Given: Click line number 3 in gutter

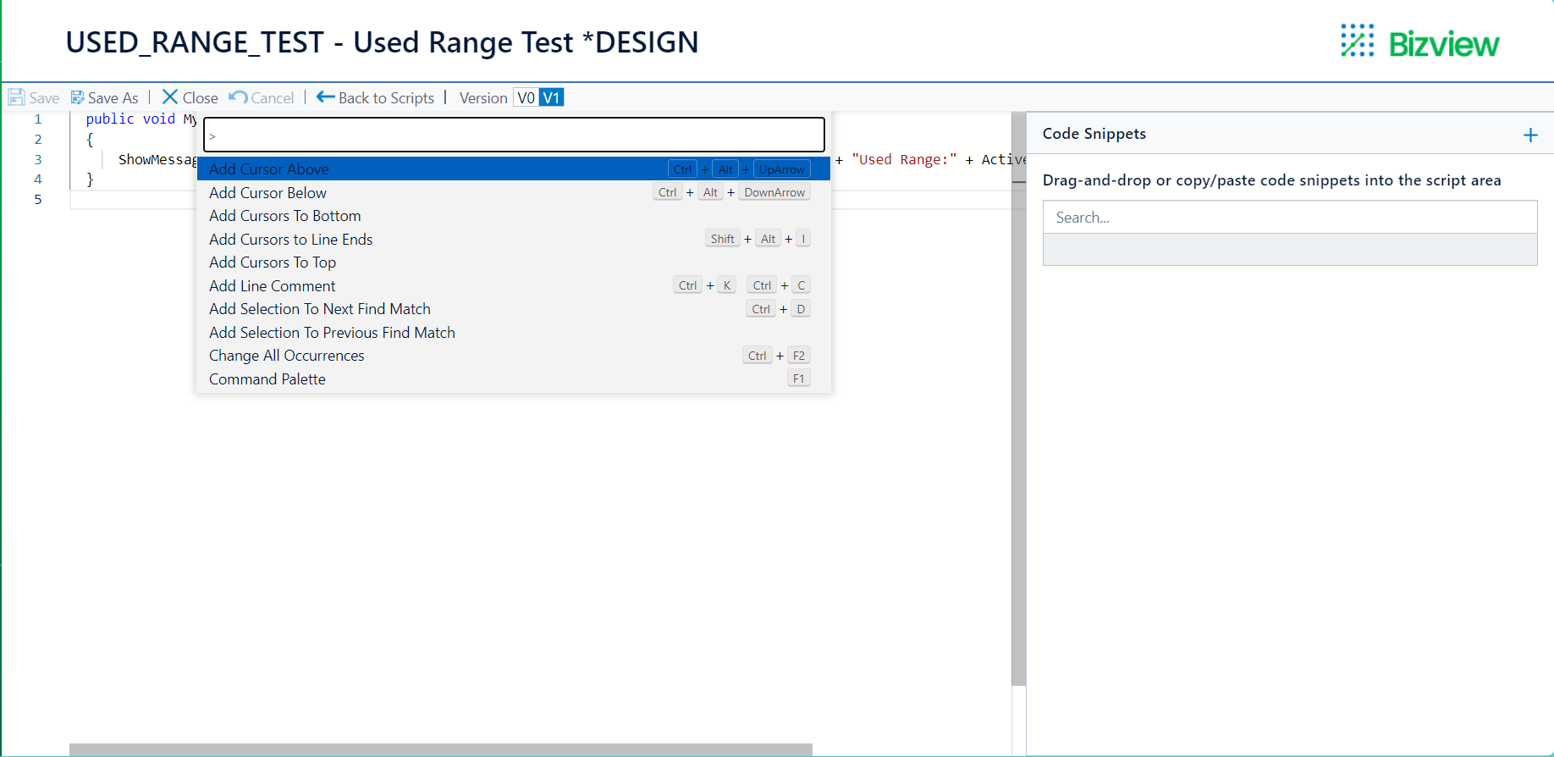Looking at the screenshot, I should coord(38,159).
